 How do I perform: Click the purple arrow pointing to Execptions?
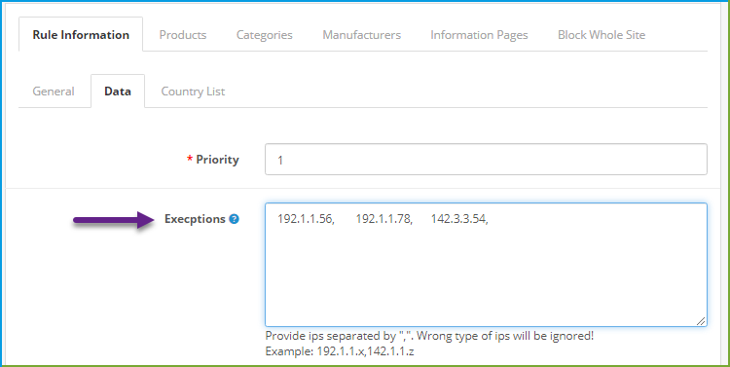[114, 220]
